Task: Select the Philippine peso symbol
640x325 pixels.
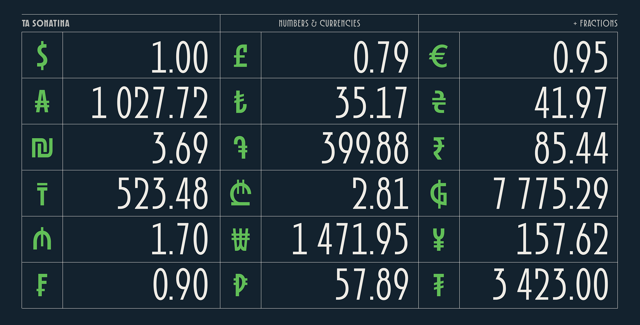Action: point(240,285)
